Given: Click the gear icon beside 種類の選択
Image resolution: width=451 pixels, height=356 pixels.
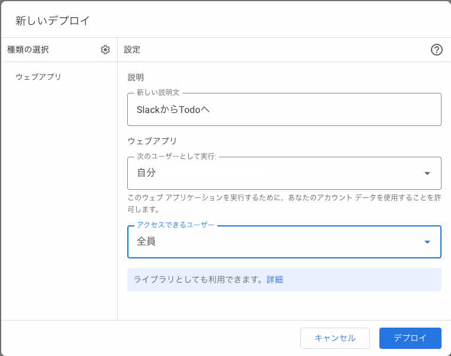Looking at the screenshot, I should pyautogui.click(x=105, y=50).
